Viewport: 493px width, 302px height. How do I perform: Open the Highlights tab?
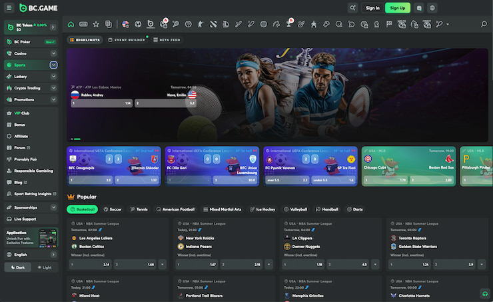[x=85, y=40]
